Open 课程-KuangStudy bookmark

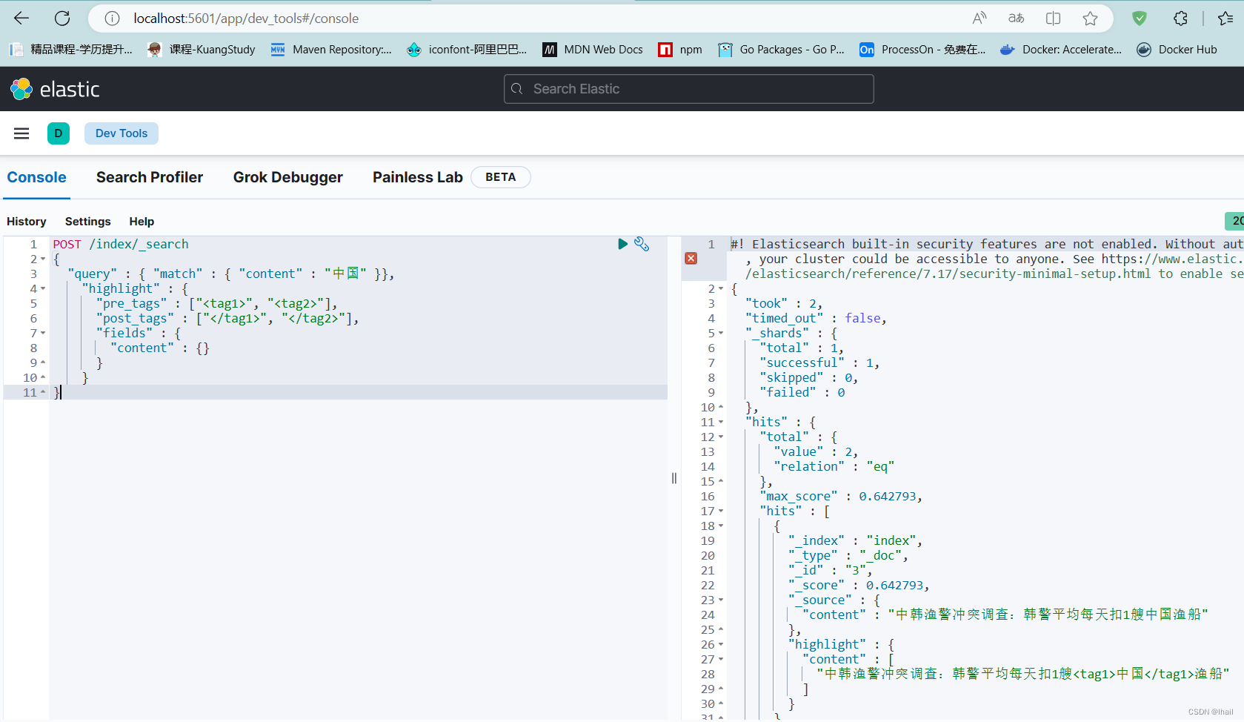coord(201,50)
